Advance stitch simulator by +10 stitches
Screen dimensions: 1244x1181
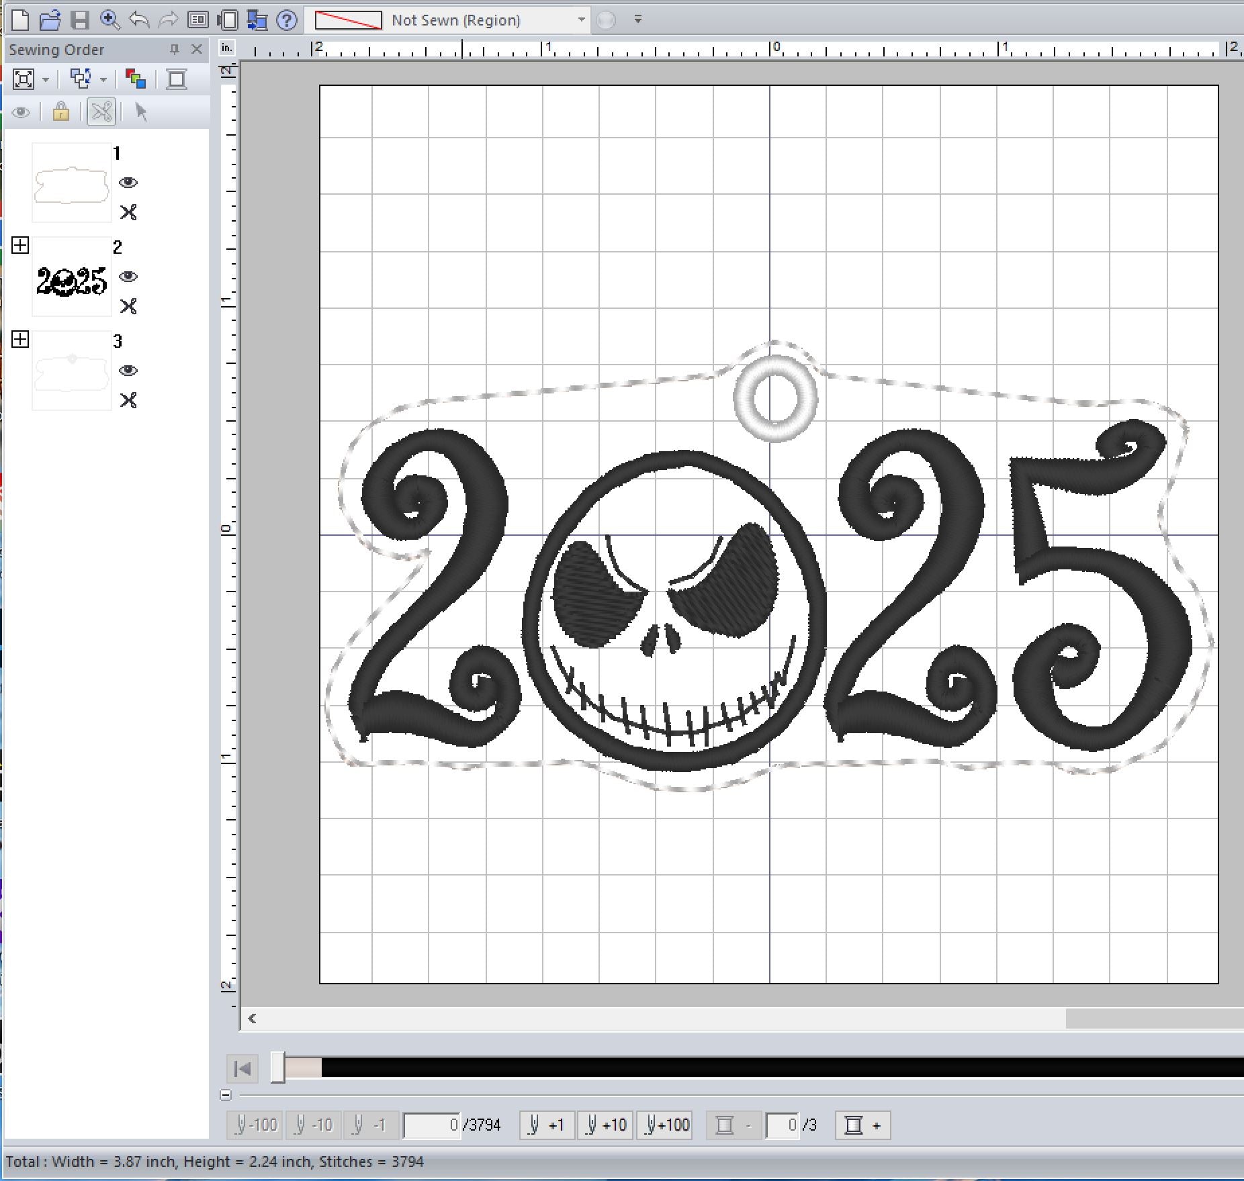(607, 1125)
